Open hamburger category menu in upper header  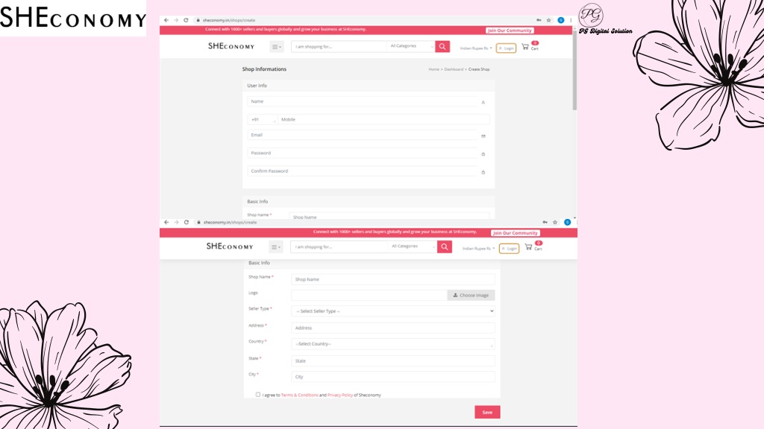coord(276,47)
